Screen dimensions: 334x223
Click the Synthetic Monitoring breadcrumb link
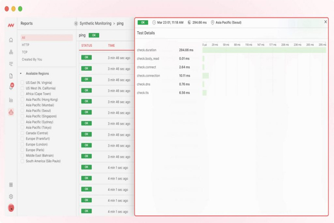coord(96,24)
